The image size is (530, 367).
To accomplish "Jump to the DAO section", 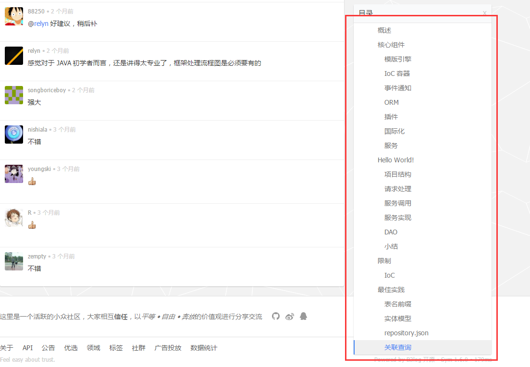I will pos(391,232).
